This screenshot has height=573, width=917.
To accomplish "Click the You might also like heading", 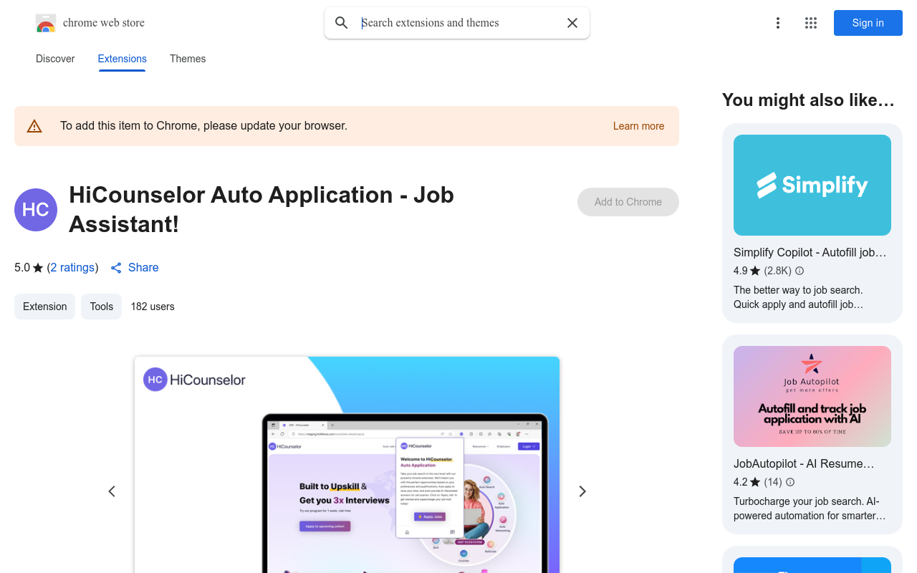I will tap(809, 100).
